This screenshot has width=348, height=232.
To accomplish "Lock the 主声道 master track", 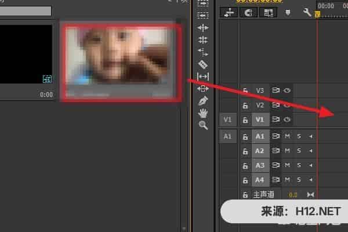I will pyautogui.click(x=245, y=195).
